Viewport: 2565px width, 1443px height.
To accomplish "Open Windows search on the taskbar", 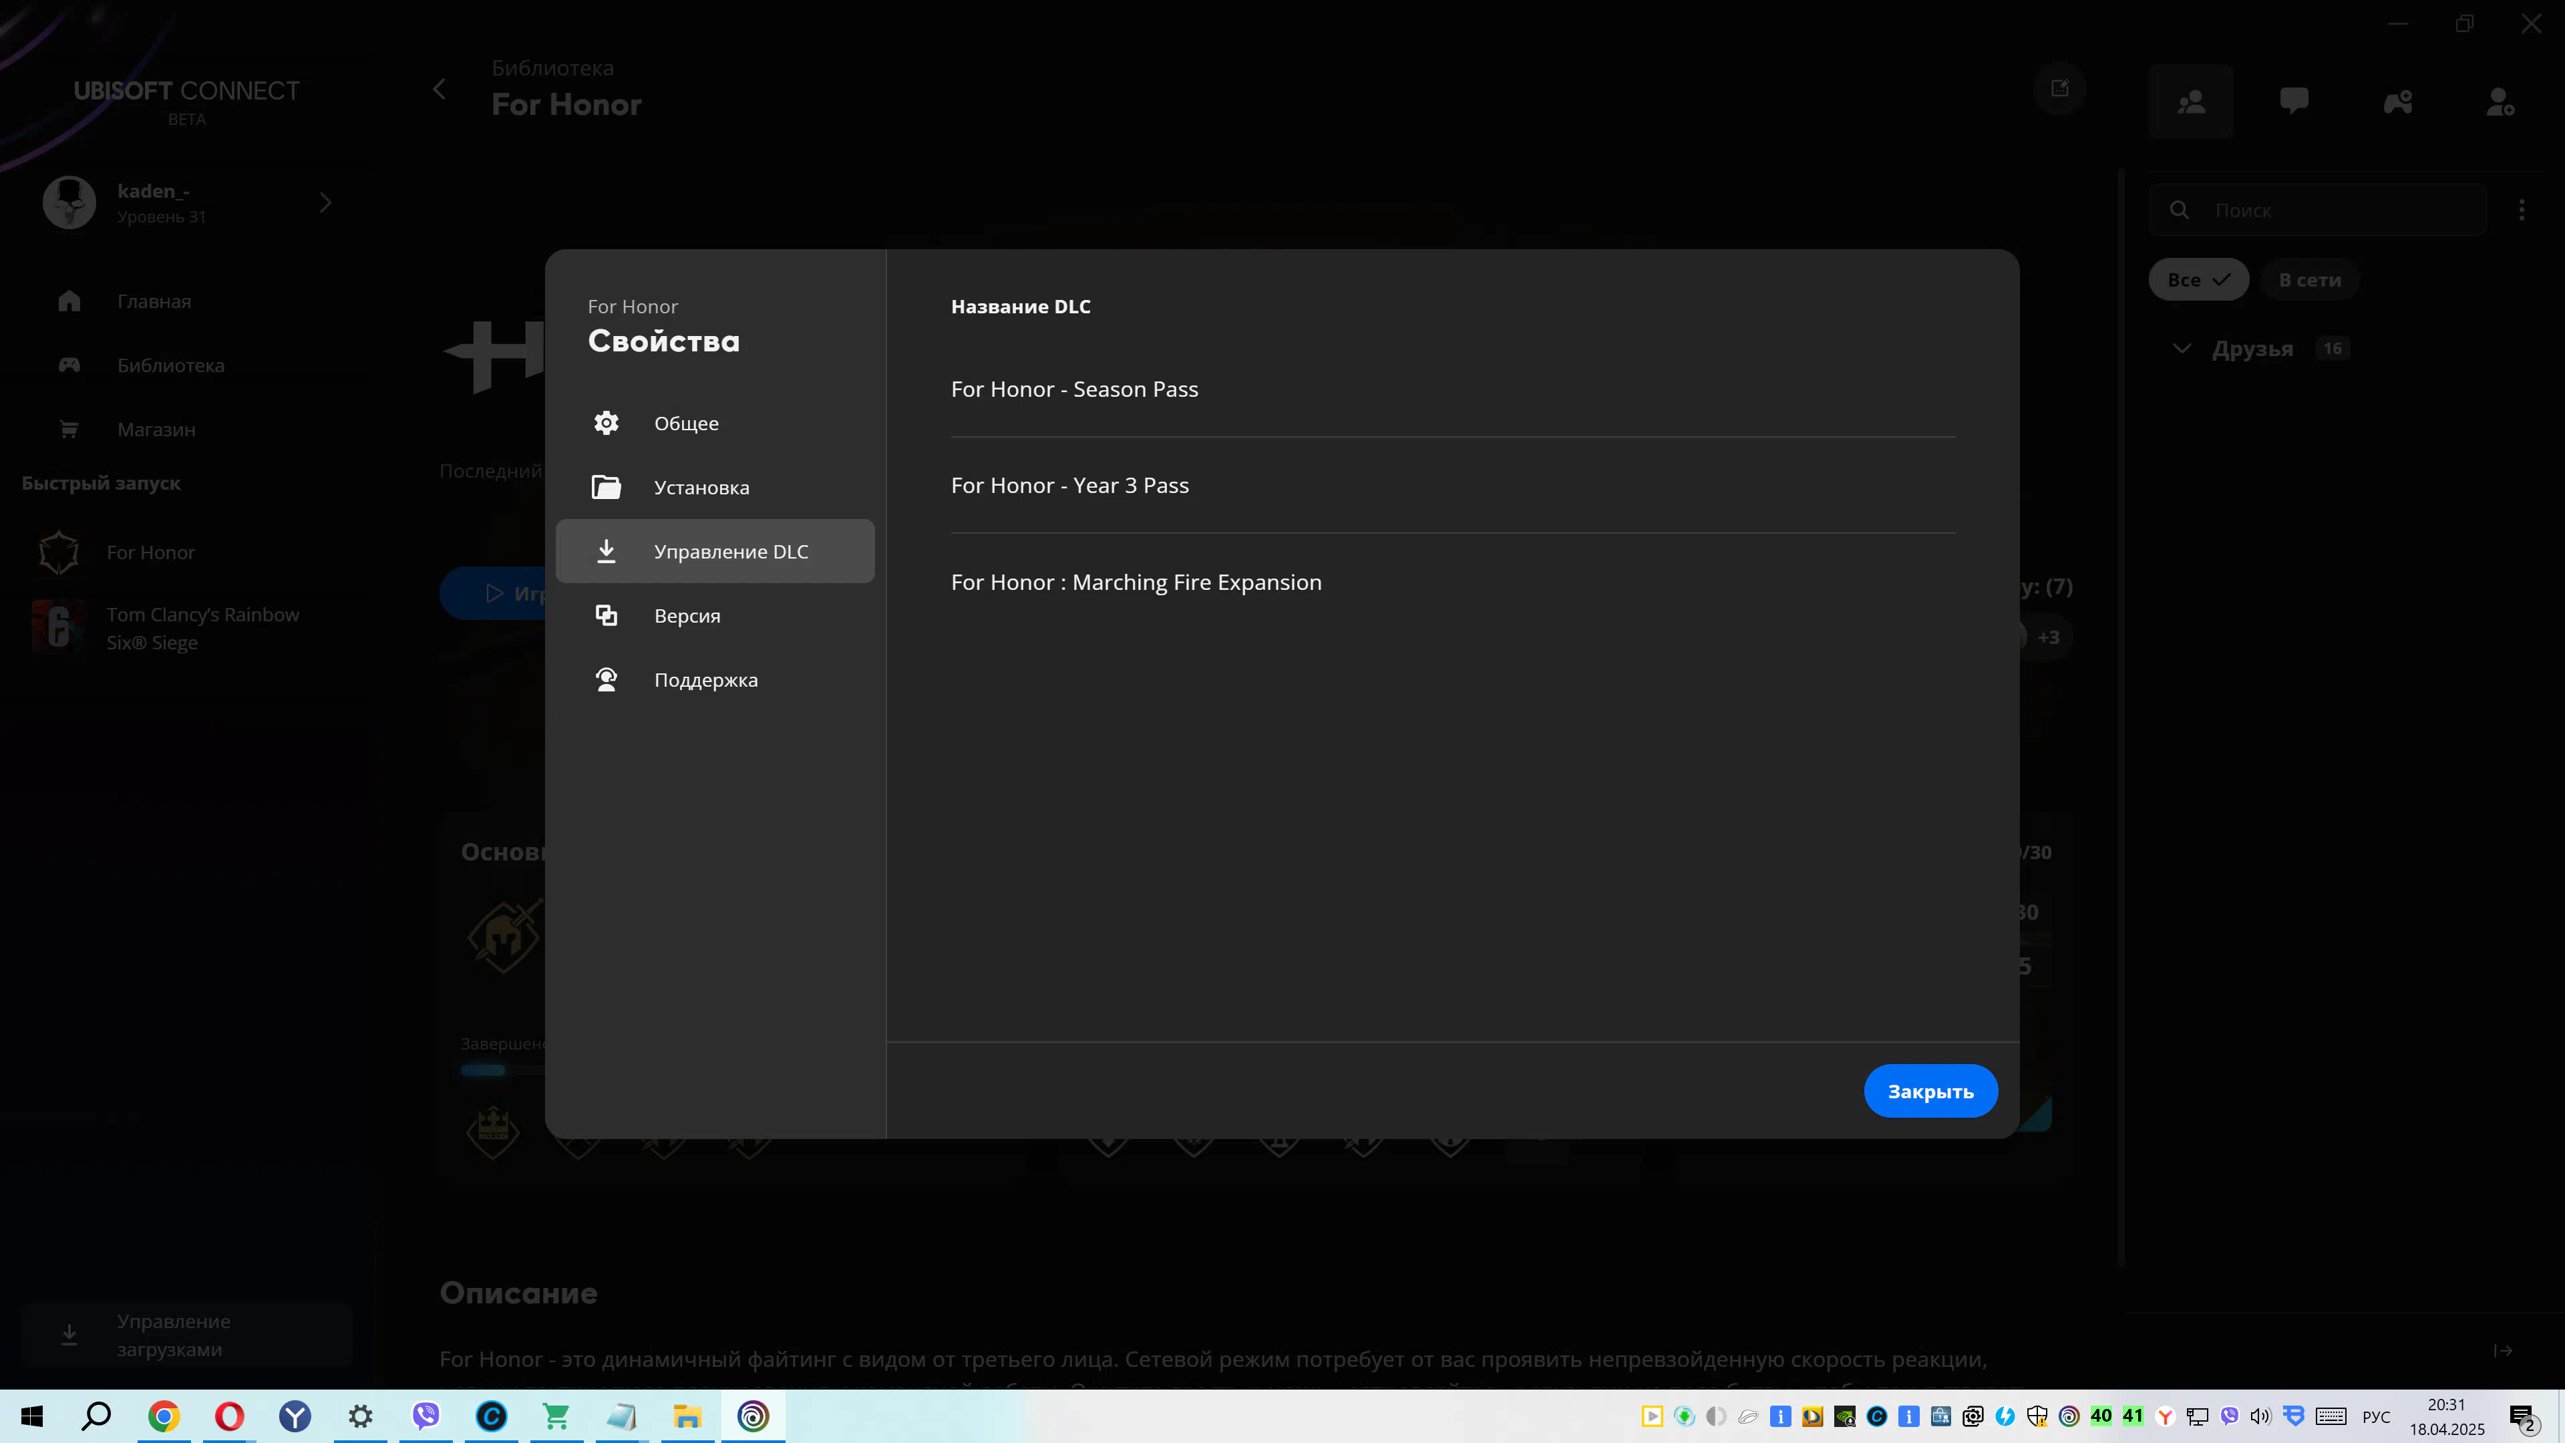I will pyautogui.click(x=97, y=1416).
